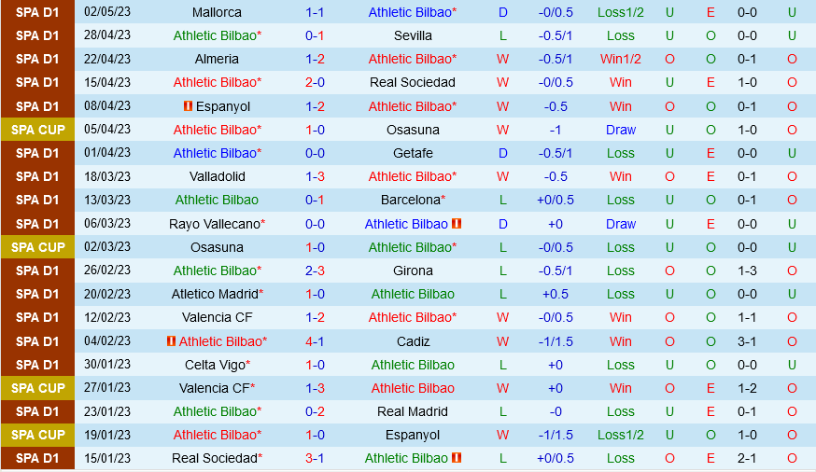The height and width of the screenshot is (472, 816).
Task: Select the Sevilla team name
Action: click(413, 35)
